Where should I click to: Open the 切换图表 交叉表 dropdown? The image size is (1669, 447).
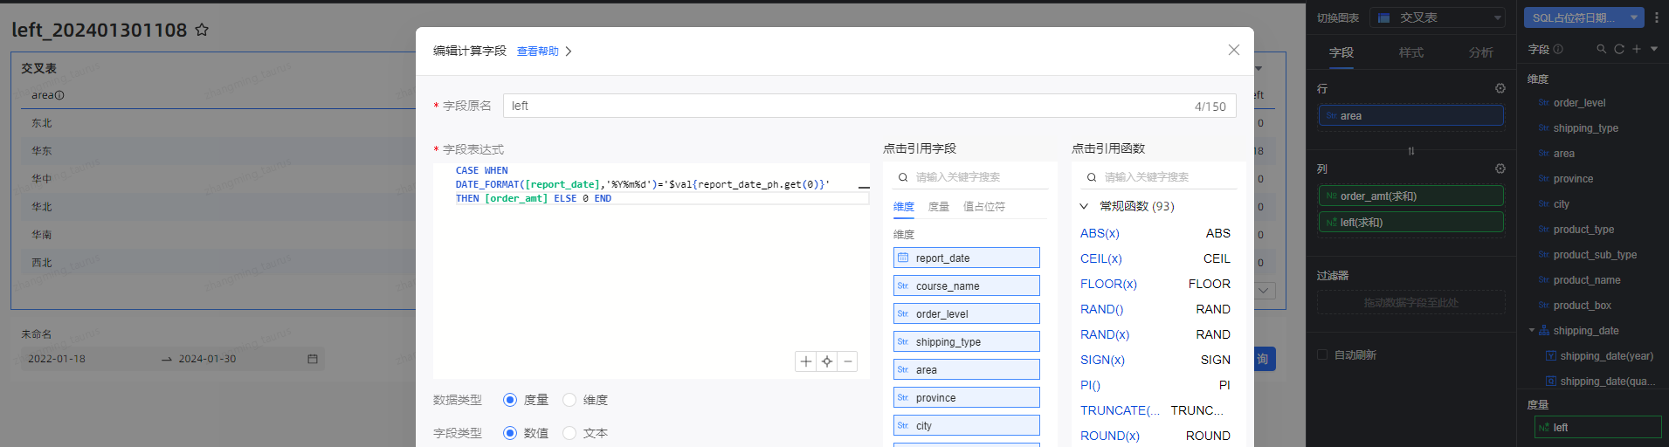pos(1437,17)
